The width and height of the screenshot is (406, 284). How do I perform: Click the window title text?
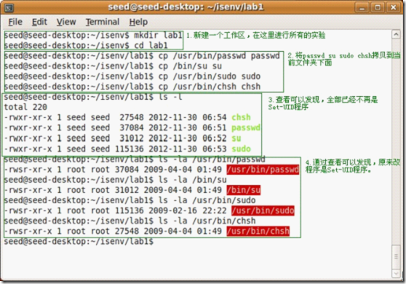pos(186,7)
